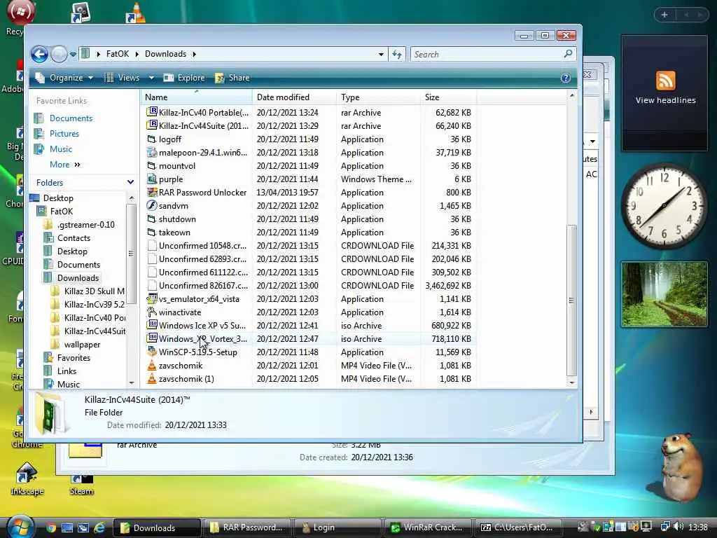This screenshot has height=538, width=717.
Task: Select Downloads in the folder tree
Action: point(78,277)
